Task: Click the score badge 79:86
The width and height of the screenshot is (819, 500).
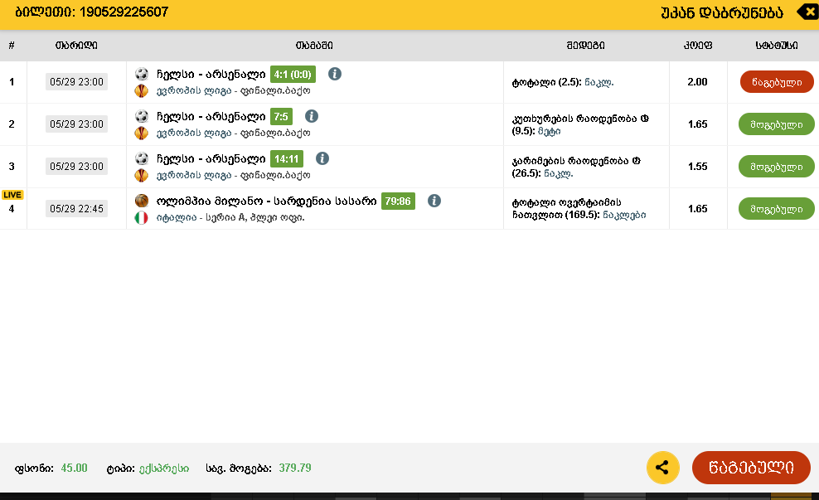Action: (x=398, y=201)
